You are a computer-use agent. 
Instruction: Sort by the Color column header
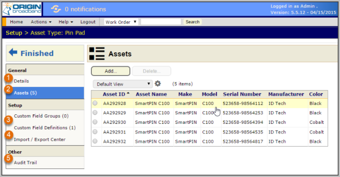click(316, 94)
